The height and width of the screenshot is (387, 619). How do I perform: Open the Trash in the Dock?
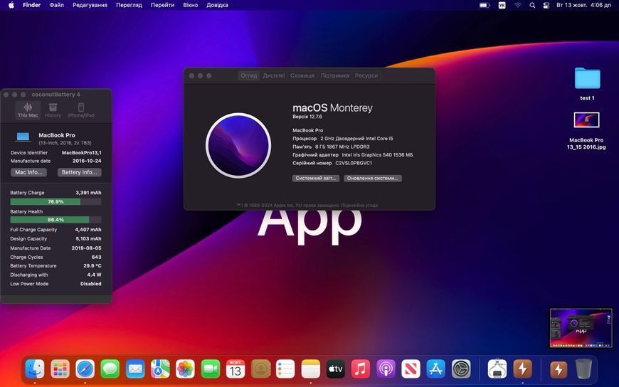[583, 369]
